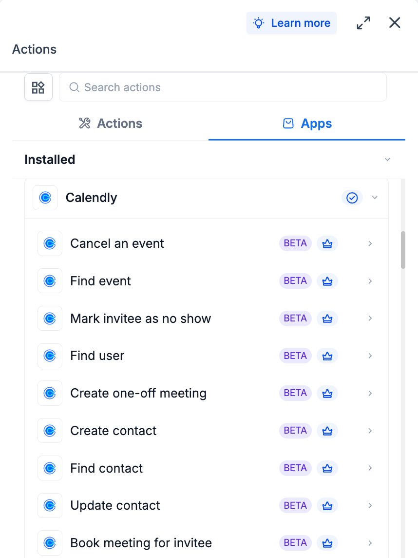Click the crown premium icon for Find user
This screenshot has height=558, width=418.
click(x=327, y=356)
